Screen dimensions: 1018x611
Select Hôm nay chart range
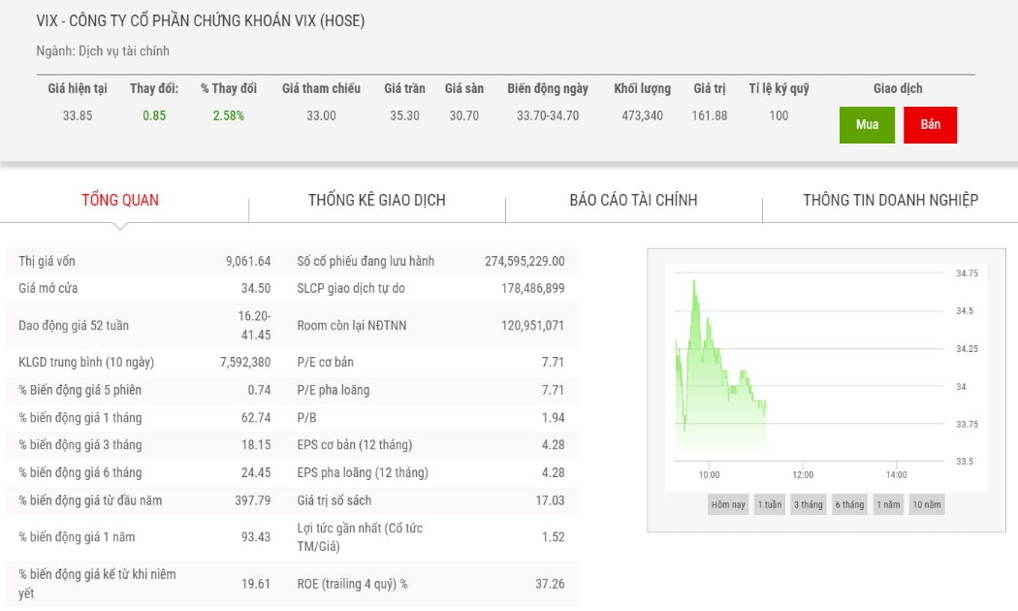728,504
